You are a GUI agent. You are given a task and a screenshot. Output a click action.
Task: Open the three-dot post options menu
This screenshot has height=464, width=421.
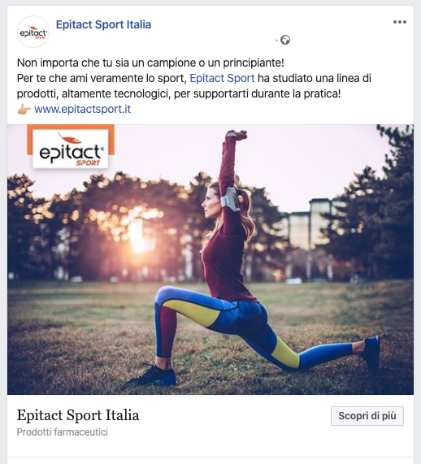click(x=399, y=22)
